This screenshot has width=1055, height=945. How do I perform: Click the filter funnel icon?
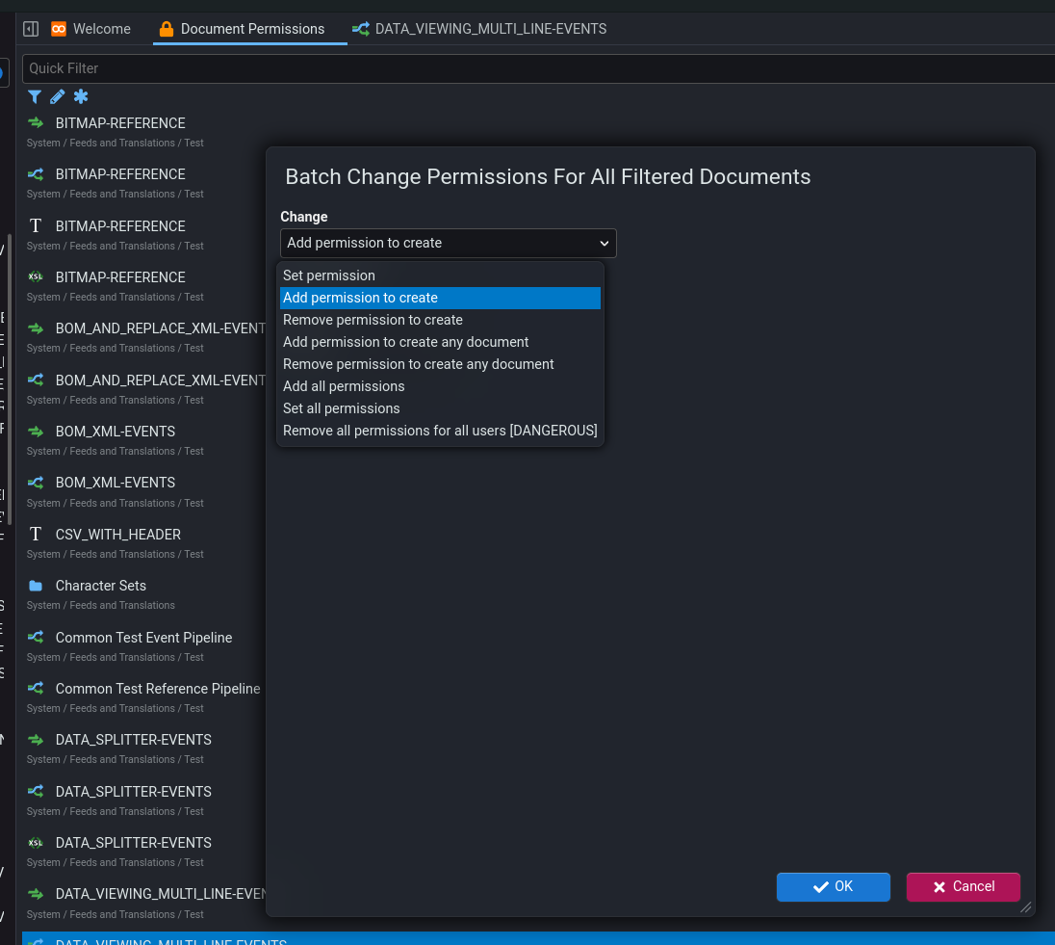pyautogui.click(x=35, y=96)
